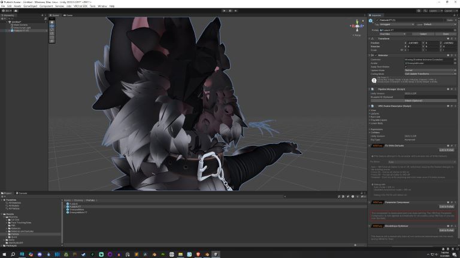
Task: Select the Project tab
Action: 7,193
